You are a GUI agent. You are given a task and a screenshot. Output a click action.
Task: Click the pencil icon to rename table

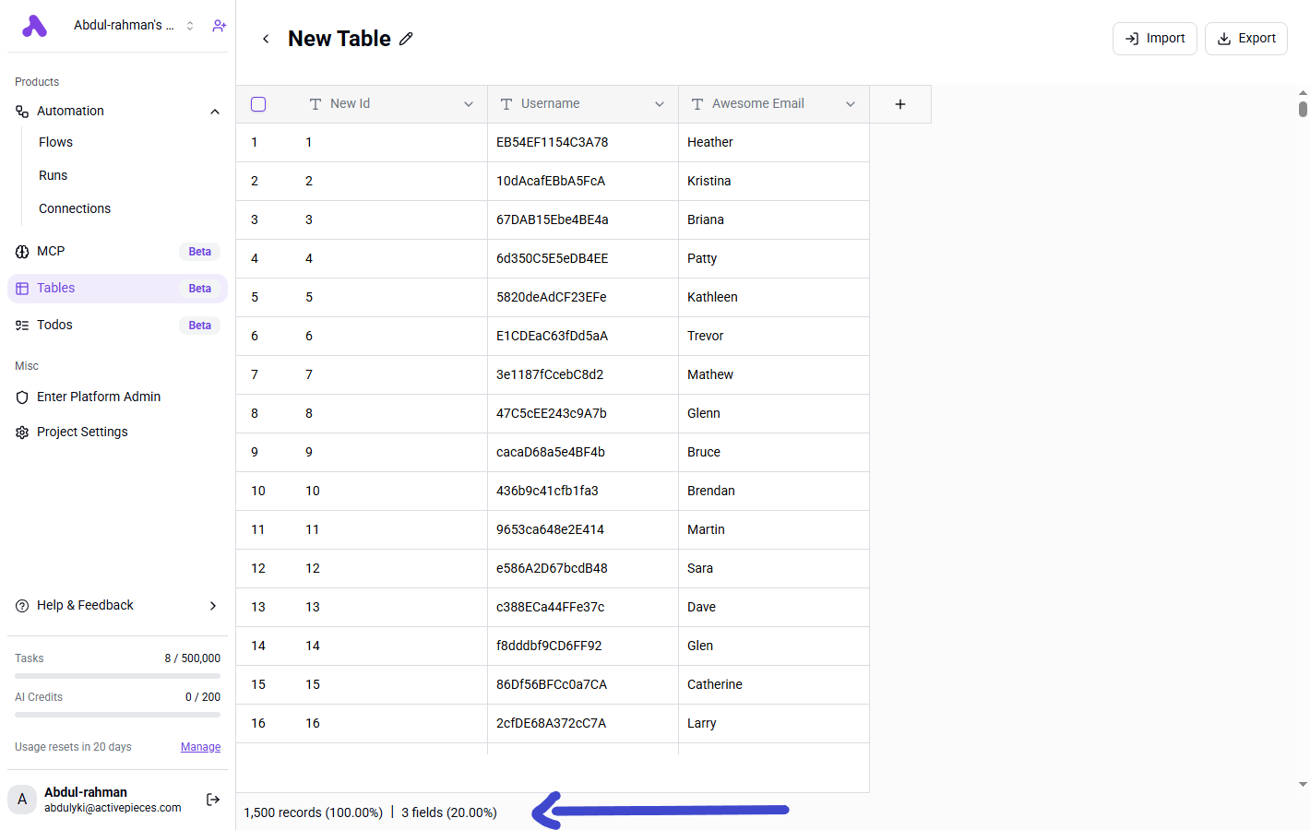pos(406,39)
